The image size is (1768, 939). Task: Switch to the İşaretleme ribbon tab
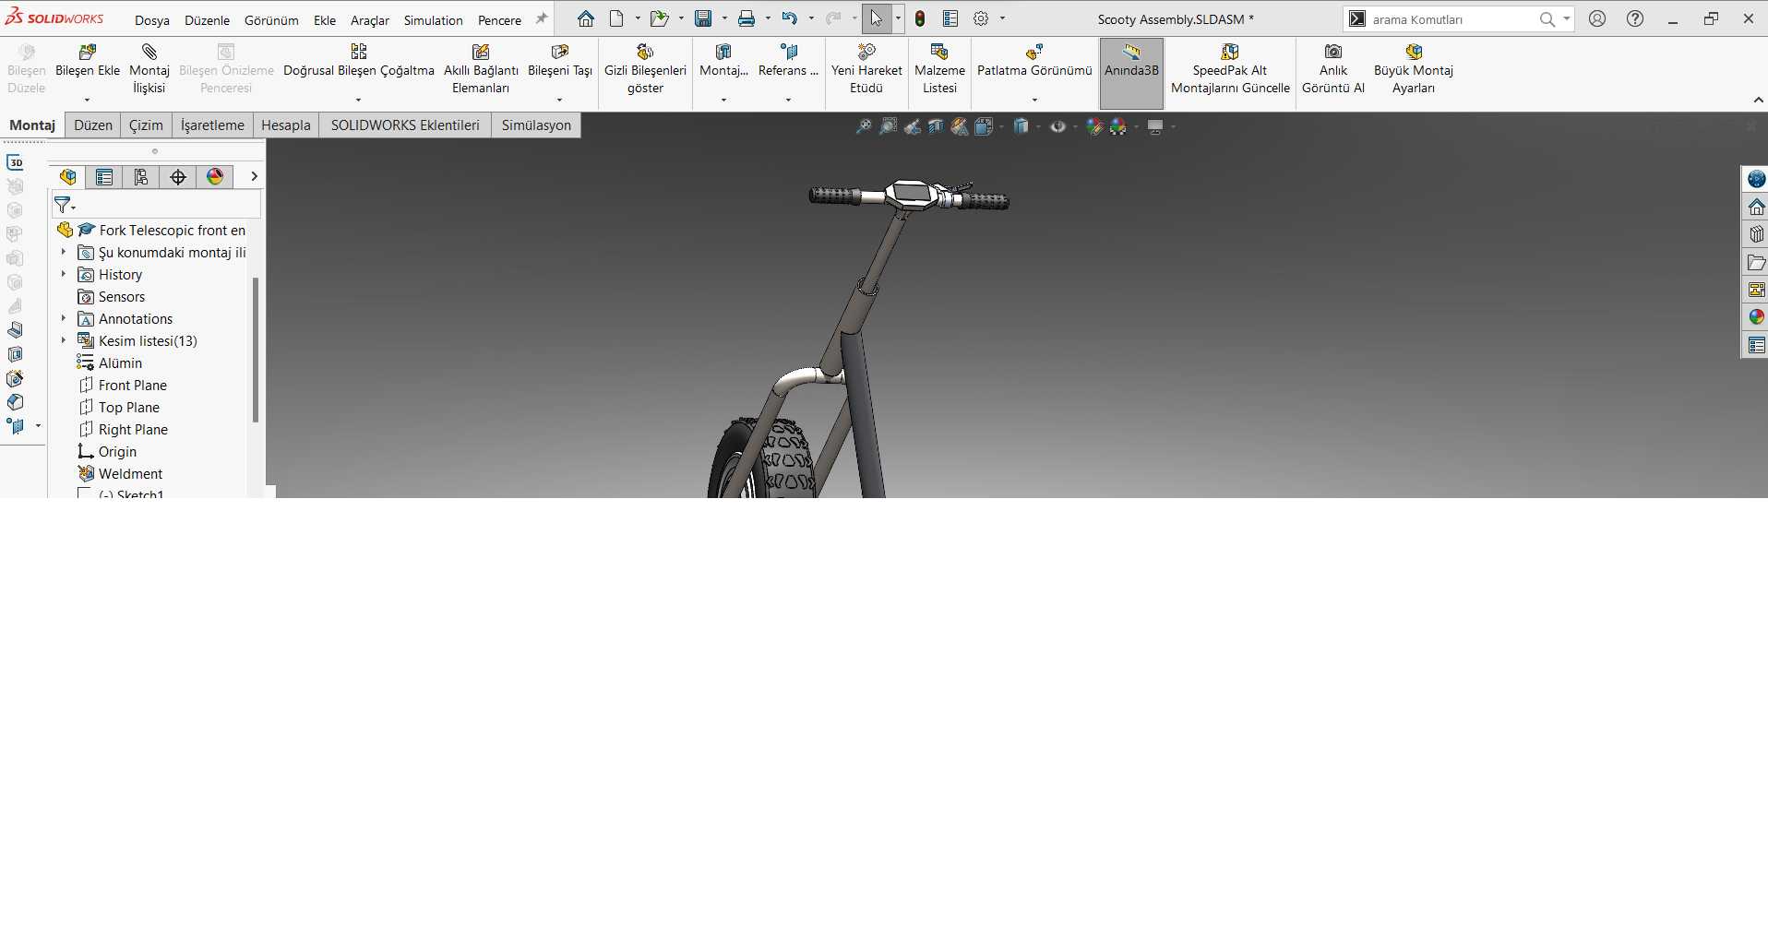click(x=212, y=125)
